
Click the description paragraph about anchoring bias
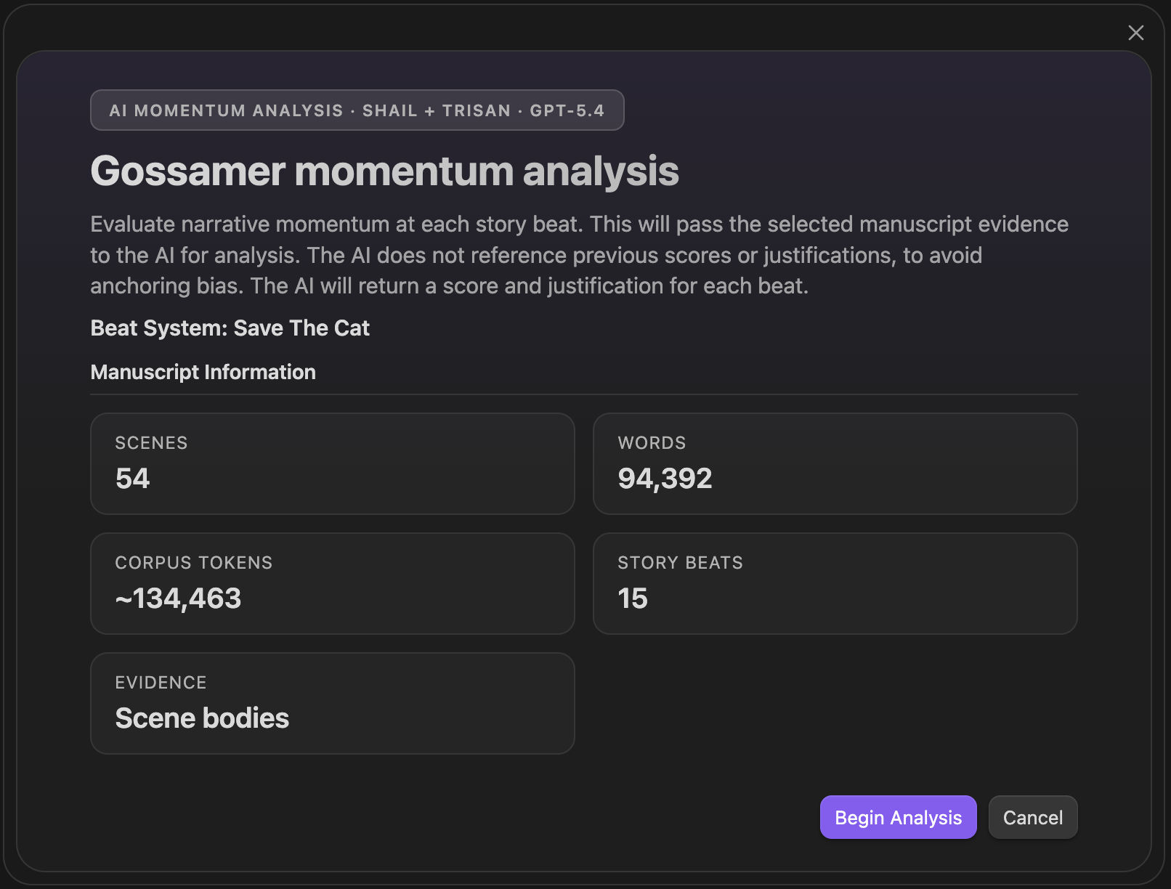[x=579, y=255]
